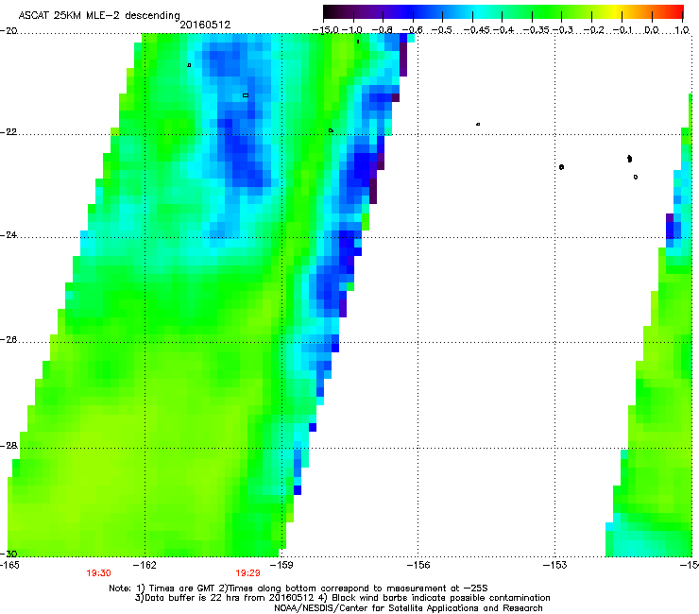Click the note line starting "Note: 1) Times are GMT"
The image size is (699, 614).
(x=298, y=588)
